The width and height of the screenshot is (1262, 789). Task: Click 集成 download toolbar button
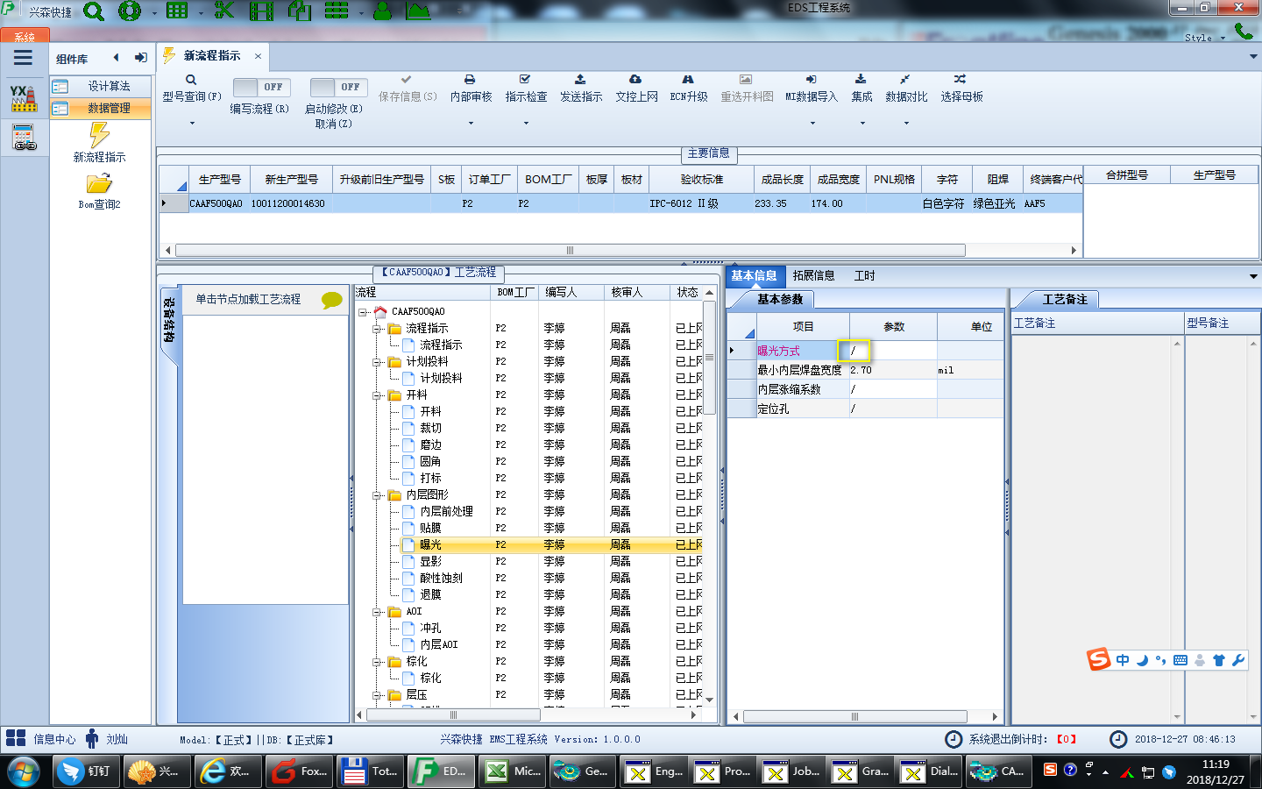tap(861, 89)
